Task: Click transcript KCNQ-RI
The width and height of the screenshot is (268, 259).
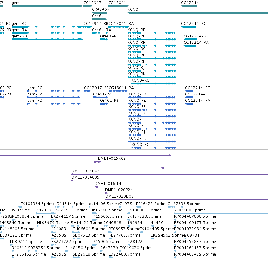Action: point(152,65)
